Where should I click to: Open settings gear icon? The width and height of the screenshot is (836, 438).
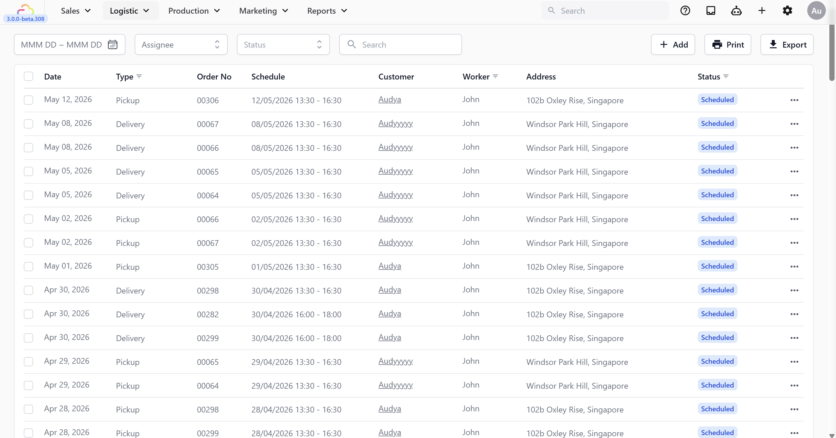pyautogui.click(x=787, y=11)
